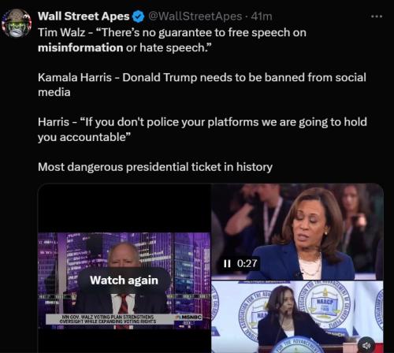Click the Most dangerous presidential ticket line
The width and height of the screenshot is (394, 353).
(x=155, y=167)
